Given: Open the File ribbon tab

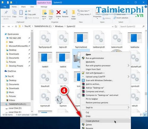Looking at the screenshot, I should (5, 7).
